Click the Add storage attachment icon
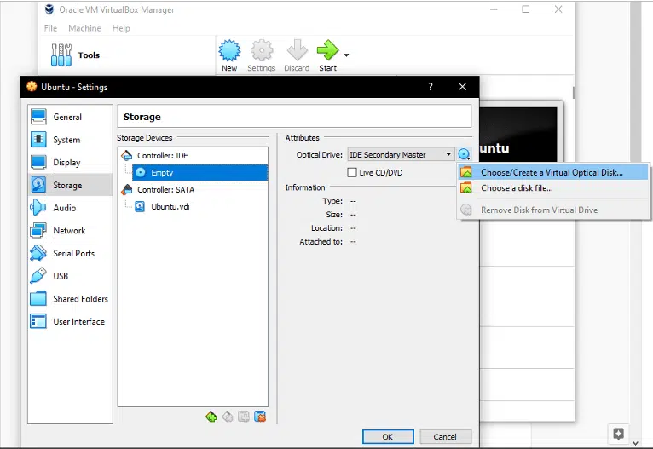 (244, 416)
